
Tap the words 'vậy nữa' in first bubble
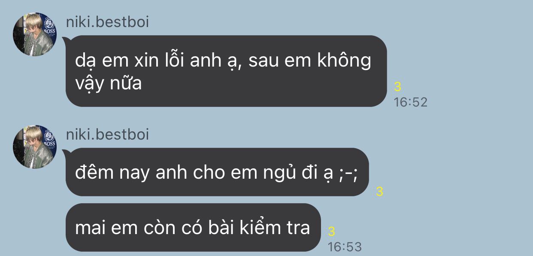point(108,83)
